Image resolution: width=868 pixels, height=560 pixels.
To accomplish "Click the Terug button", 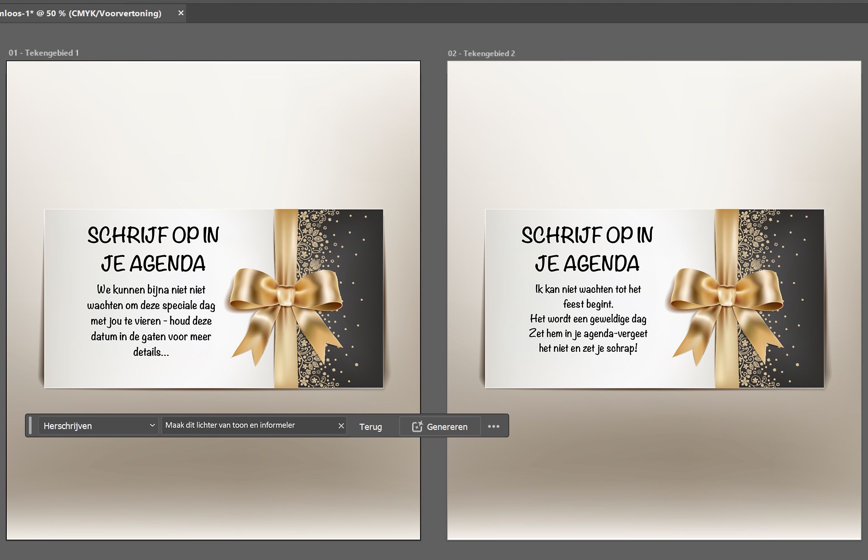I will [371, 427].
